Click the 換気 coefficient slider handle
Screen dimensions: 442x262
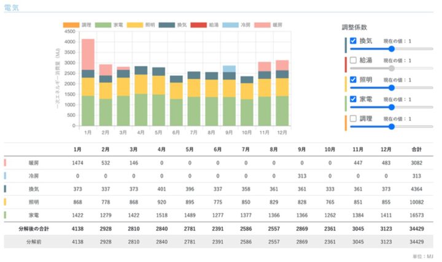coord(391,49)
